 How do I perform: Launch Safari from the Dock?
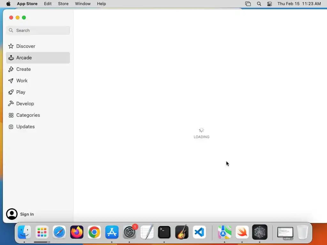pos(59,232)
